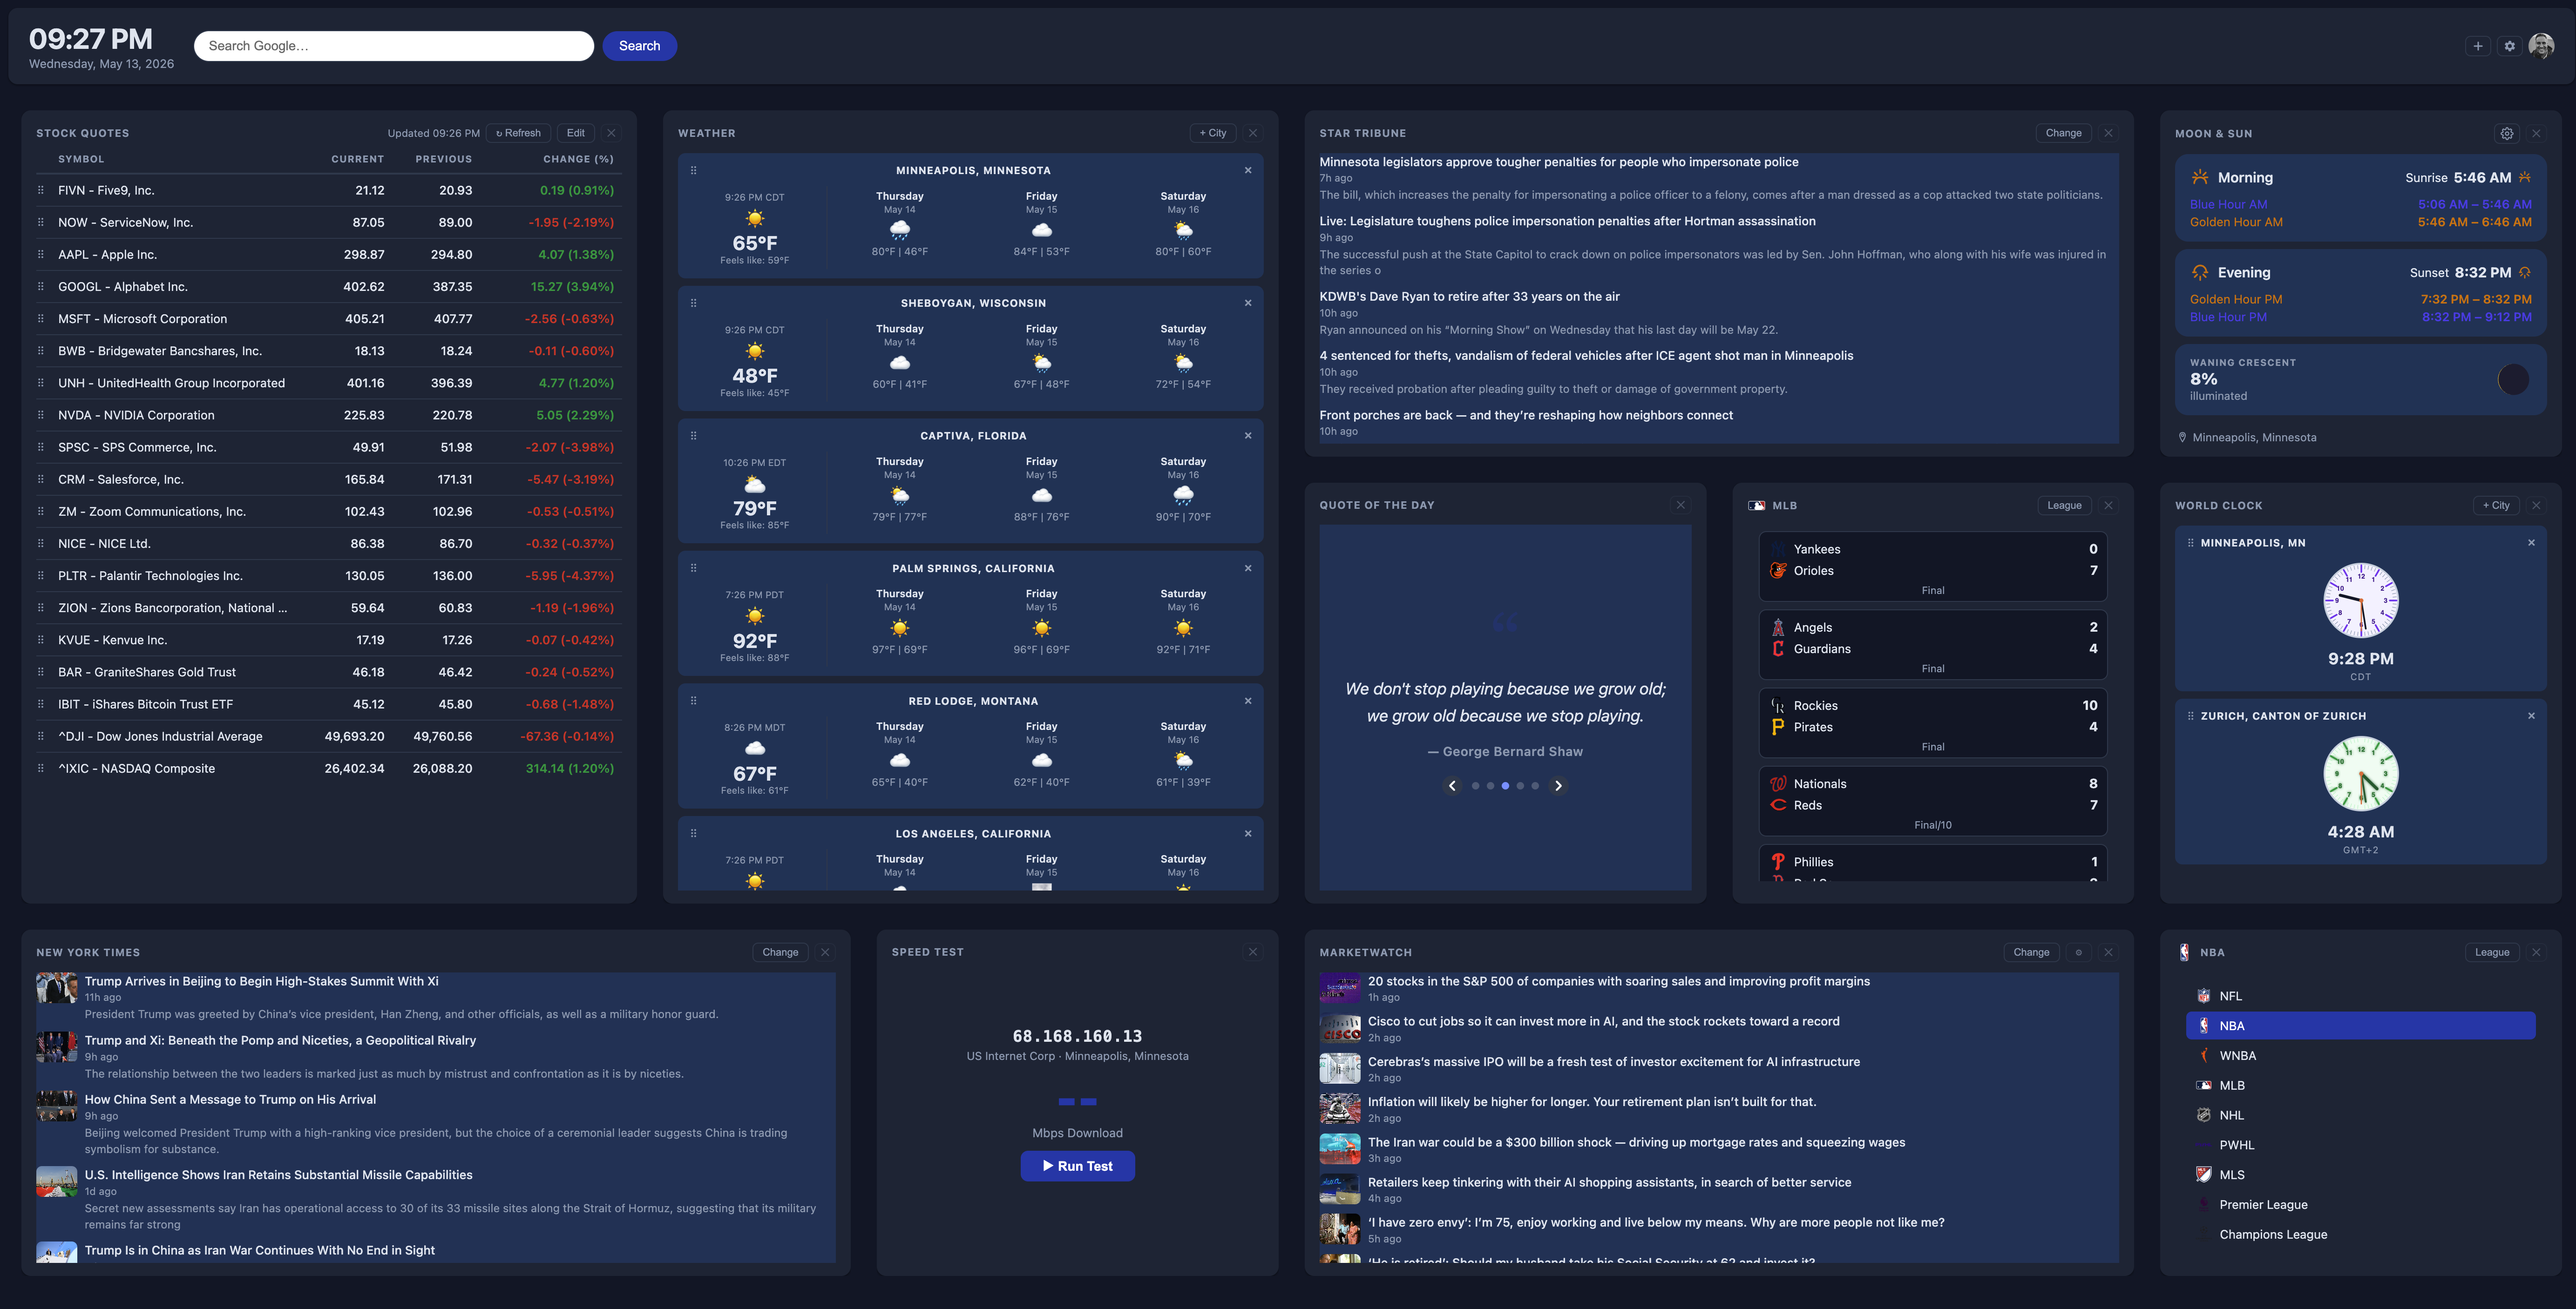The image size is (2576, 1309).
Task: Refresh the stock quotes
Action: pos(518,133)
